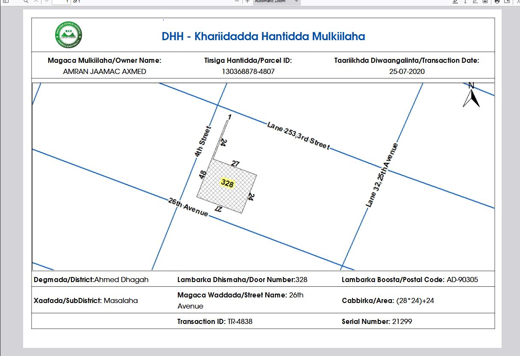Screen dimensions: 520x356
Task: Click the Transaction ID: TR-4838 field
Action: [215, 321]
